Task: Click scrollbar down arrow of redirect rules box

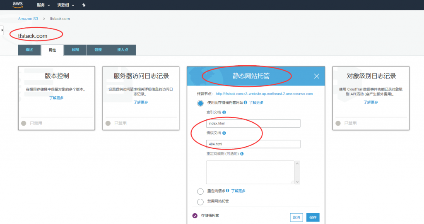Action: (297, 182)
